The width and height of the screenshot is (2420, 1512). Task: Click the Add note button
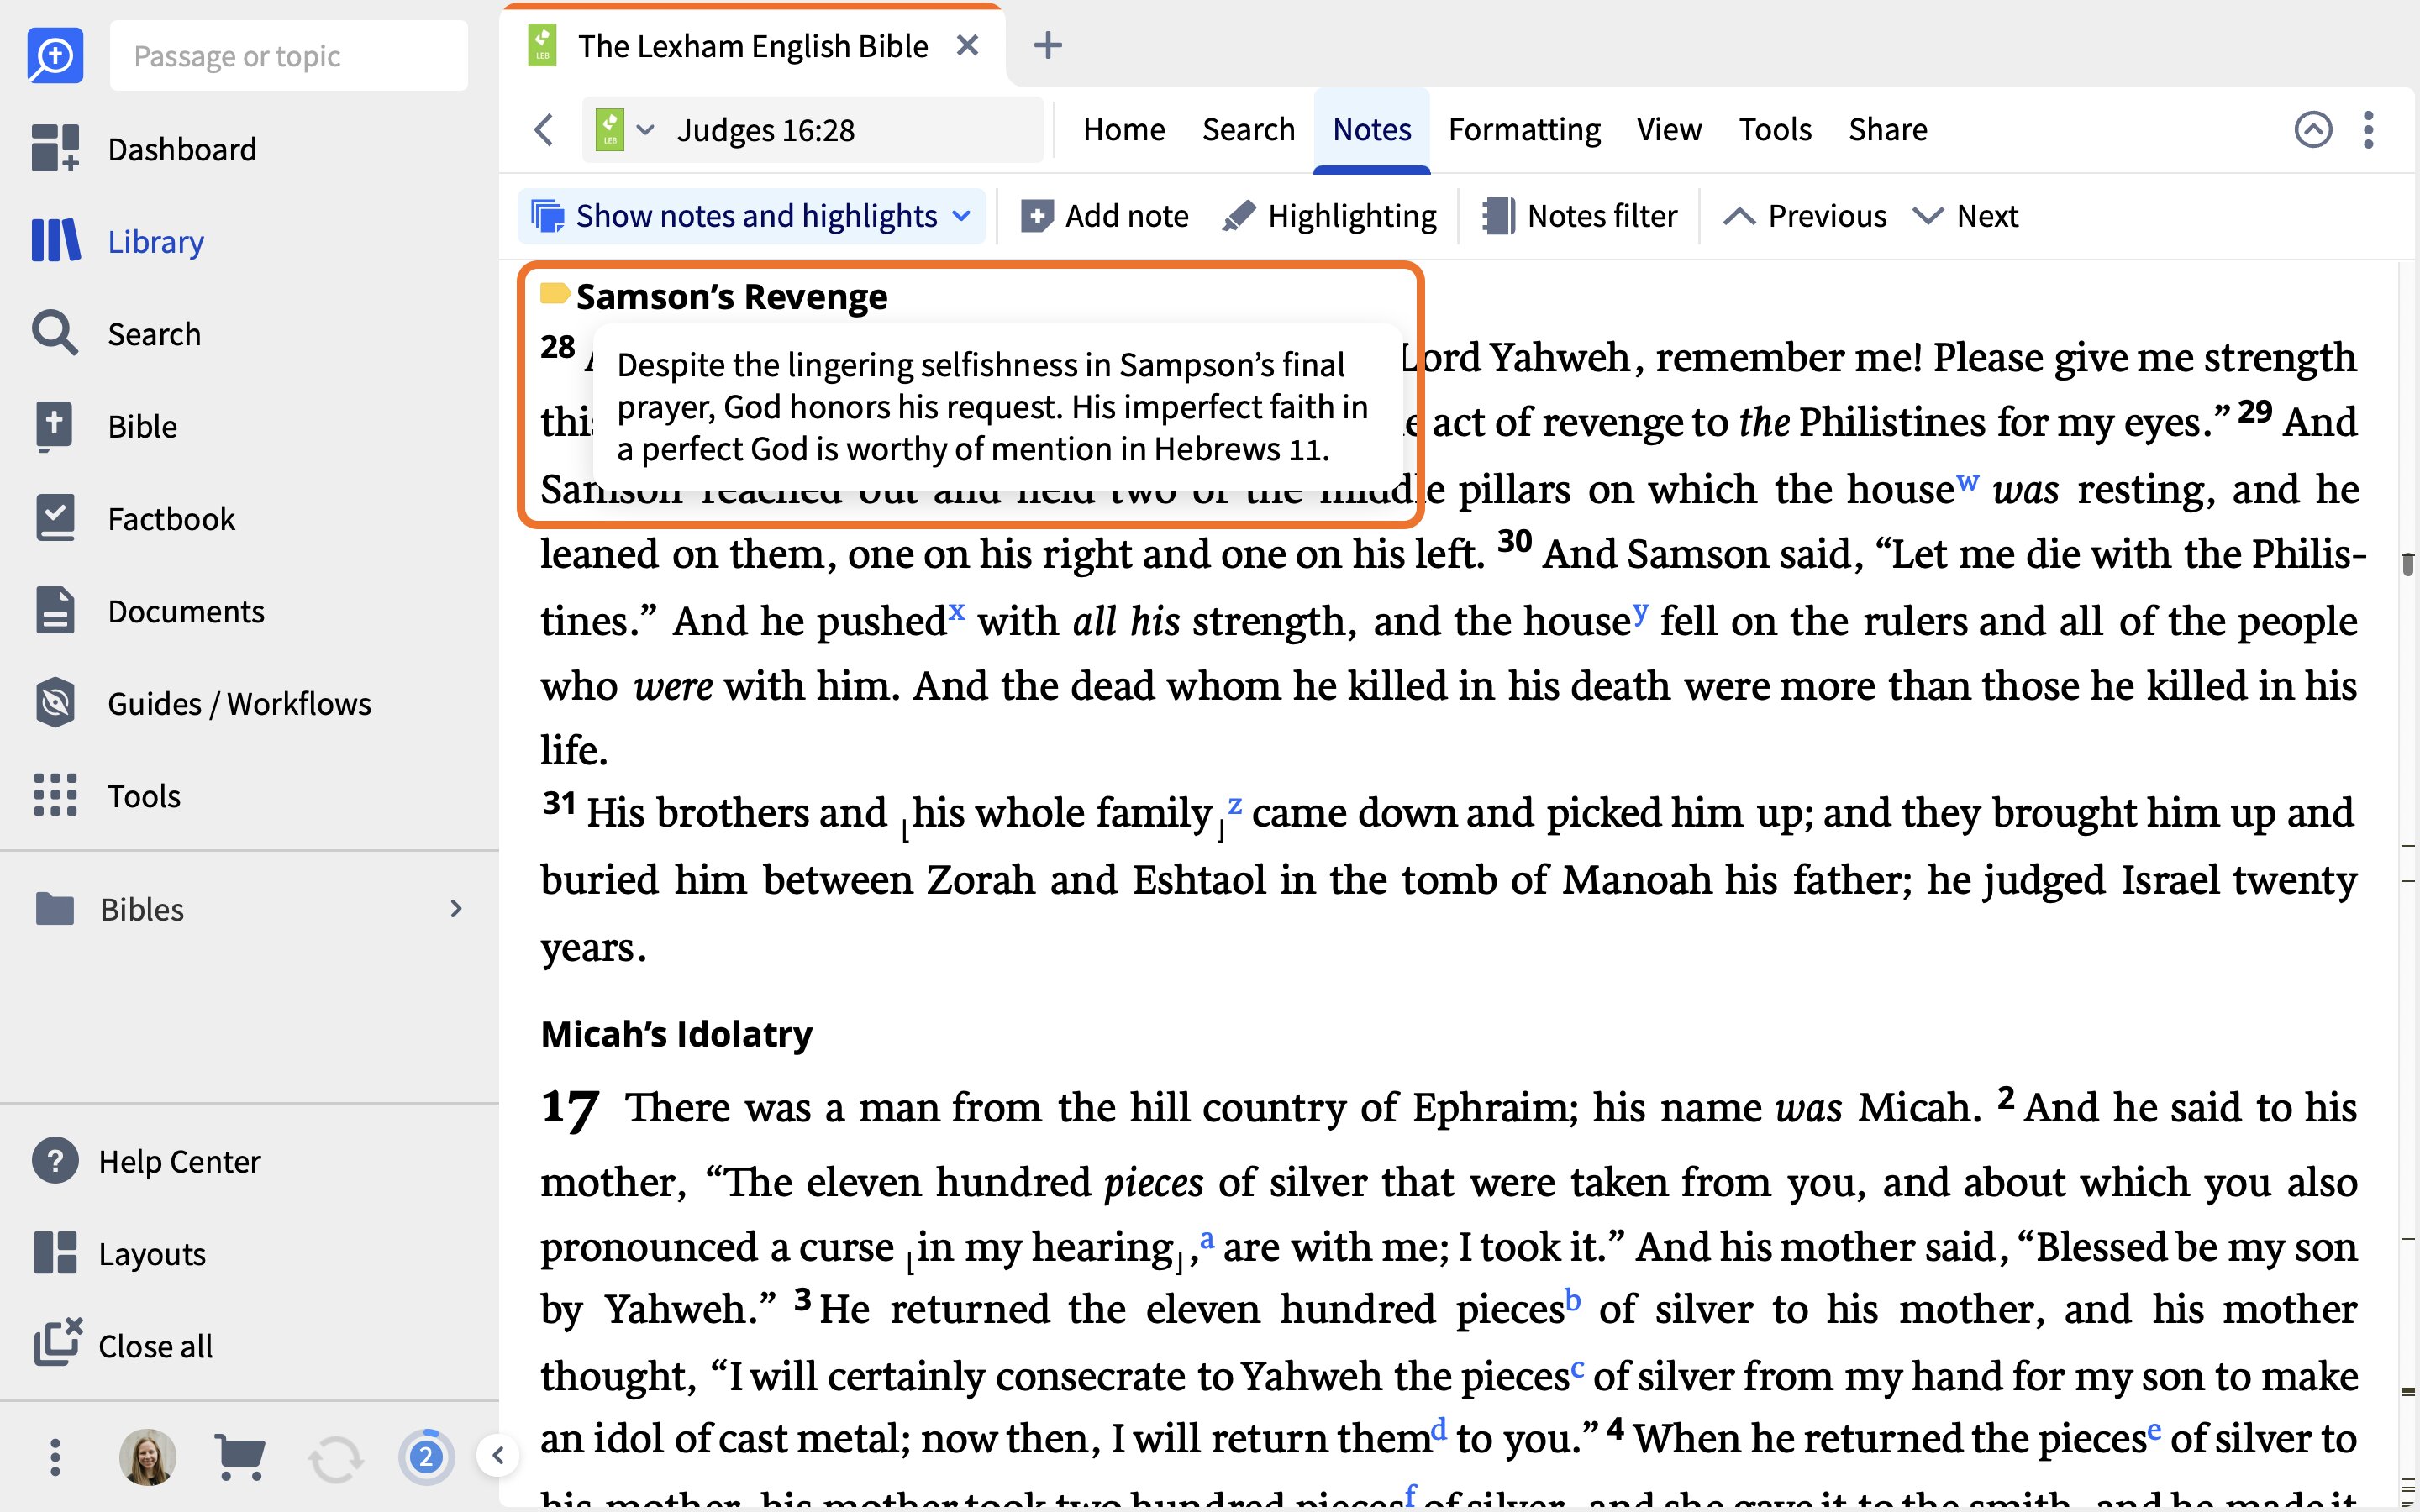tap(1104, 216)
